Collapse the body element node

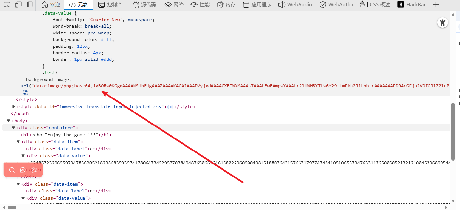click(9, 121)
